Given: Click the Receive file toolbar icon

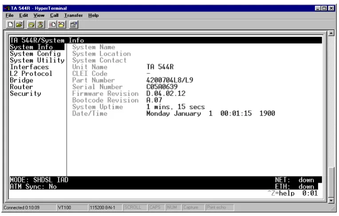Looking at the screenshot, I should [61, 25].
